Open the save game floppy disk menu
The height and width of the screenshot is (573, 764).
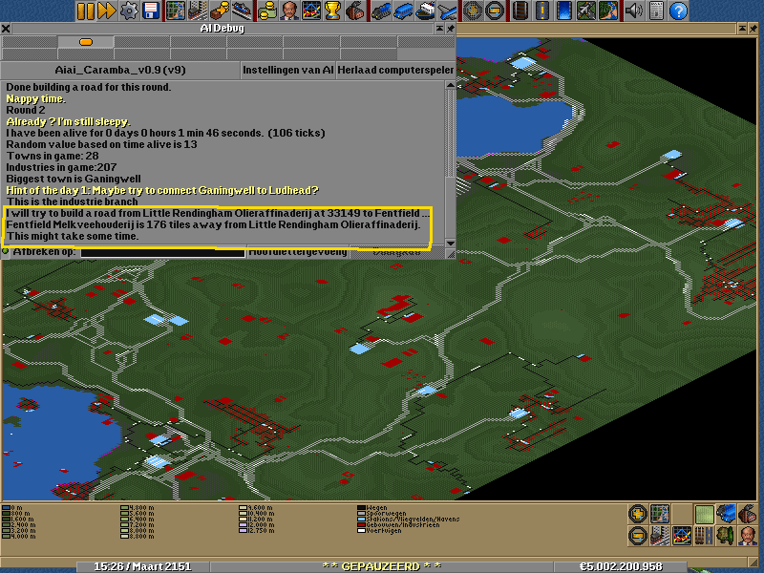151,11
